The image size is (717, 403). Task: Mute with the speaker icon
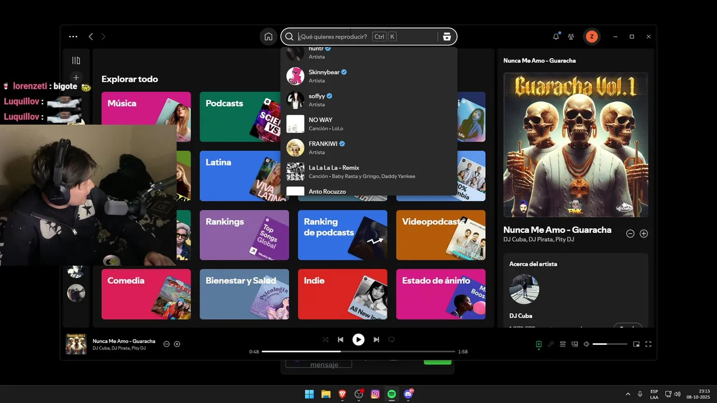(586, 344)
